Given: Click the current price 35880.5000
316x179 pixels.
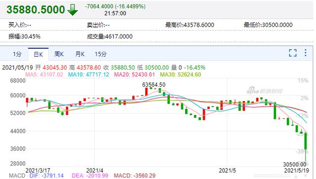Looking at the screenshot, I should (36, 10).
